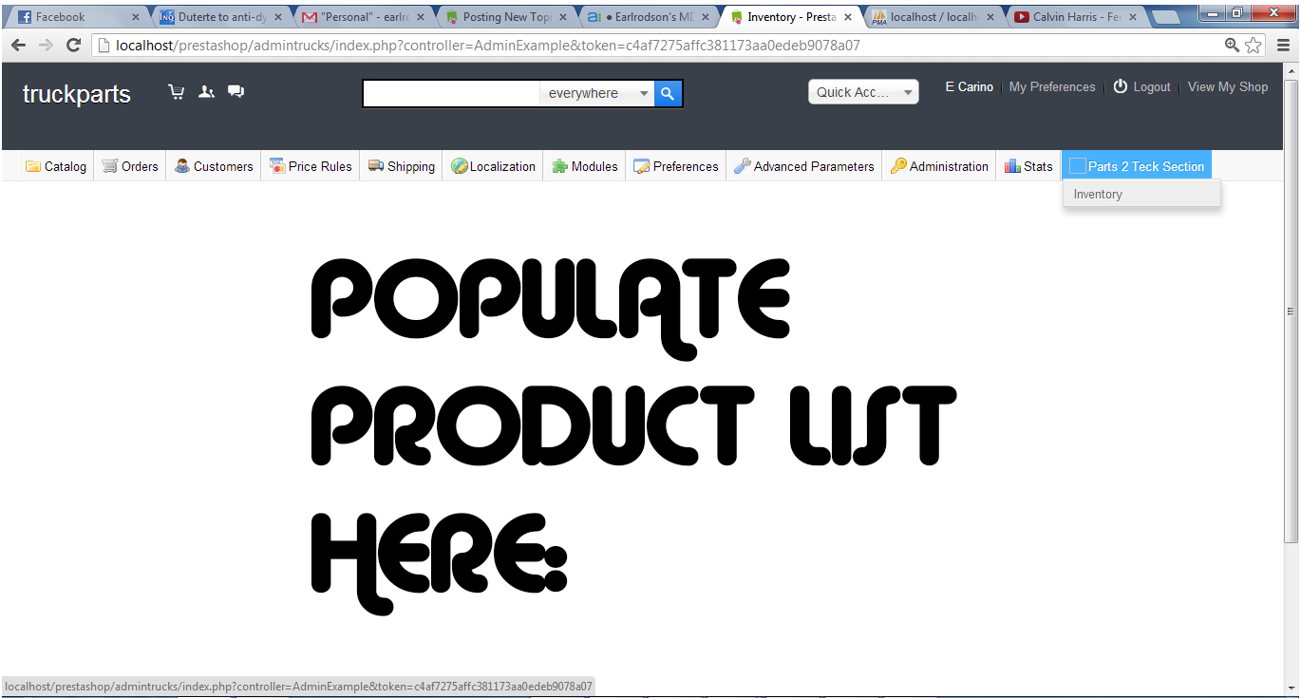1301x698 pixels.
Task: Open the customers notification icon in header
Action: [206, 92]
